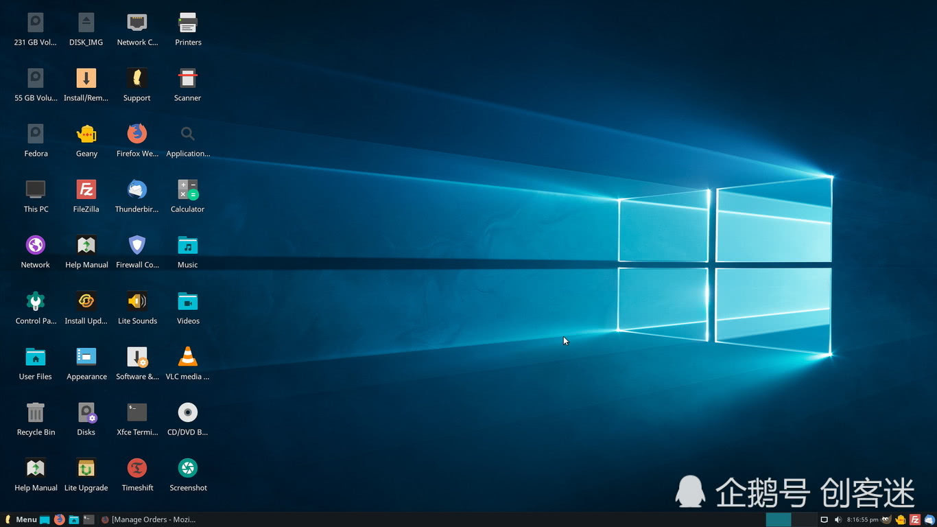This screenshot has height=527, width=937.
Task: Open the FileZilla desktop icon
Action: pos(86,190)
